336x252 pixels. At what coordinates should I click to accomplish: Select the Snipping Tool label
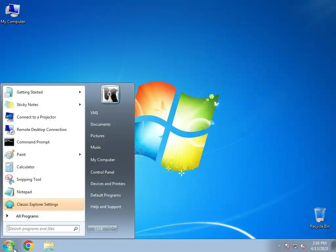[29, 179]
